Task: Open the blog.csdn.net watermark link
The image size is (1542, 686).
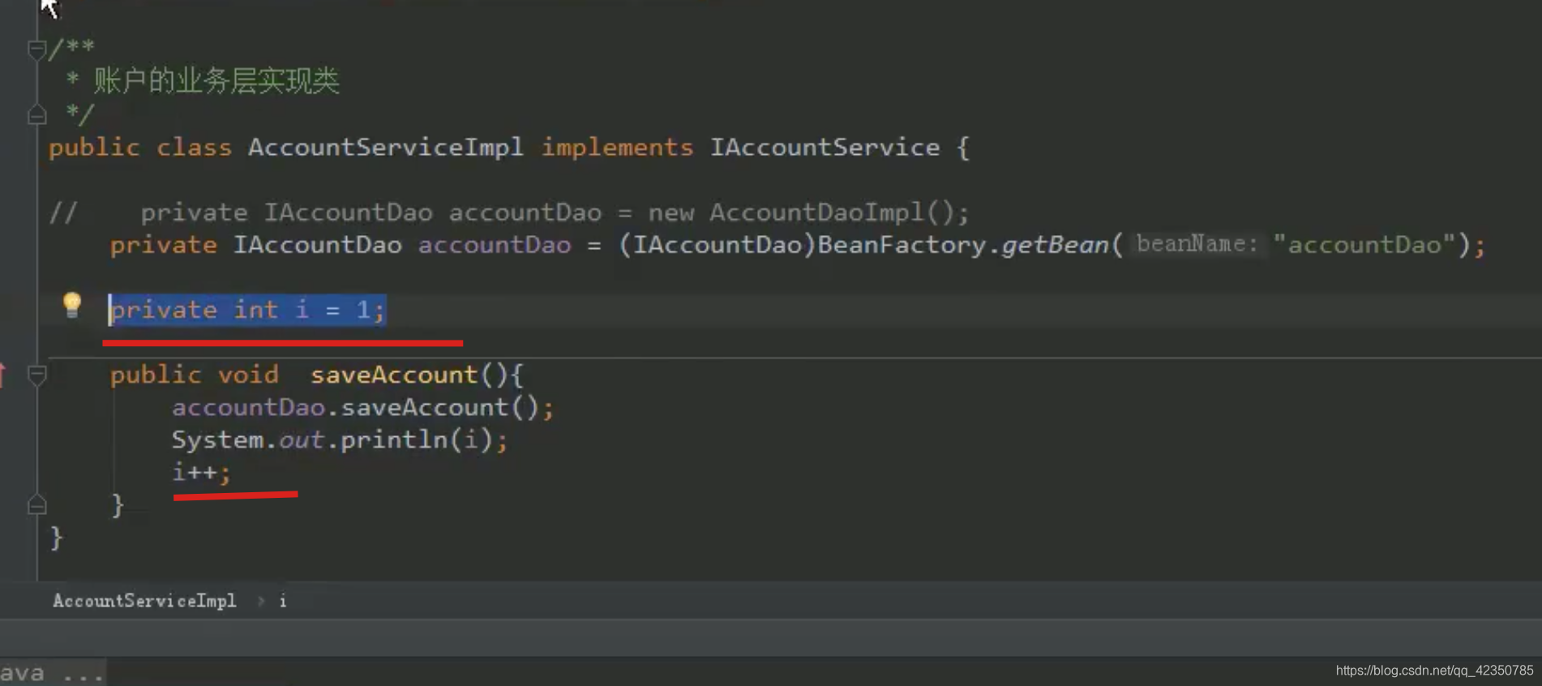Action: (x=1434, y=671)
